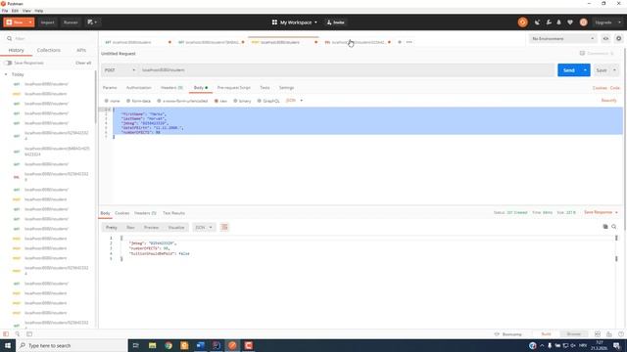Open the Params request tab
The height and width of the screenshot is (352, 627).
click(x=110, y=88)
